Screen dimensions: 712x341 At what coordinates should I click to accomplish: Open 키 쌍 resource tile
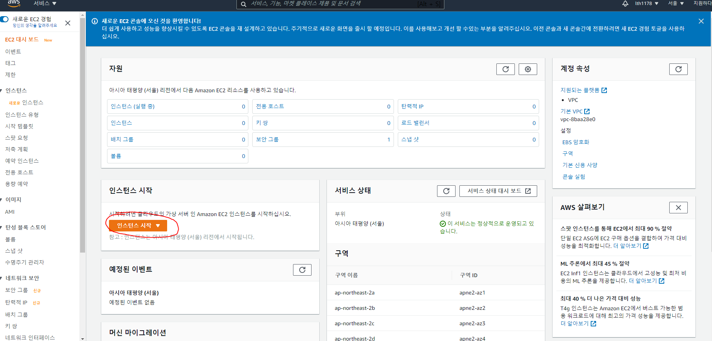click(x=323, y=123)
